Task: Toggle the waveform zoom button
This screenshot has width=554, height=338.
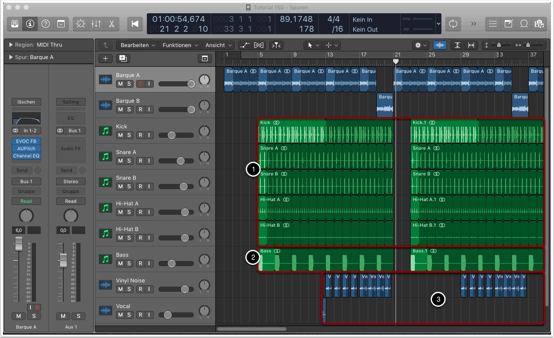Action: (x=440, y=45)
